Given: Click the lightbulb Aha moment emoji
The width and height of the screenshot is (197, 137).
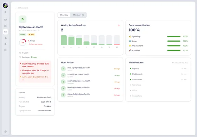Looking at the screenshot, I should 130,46.
